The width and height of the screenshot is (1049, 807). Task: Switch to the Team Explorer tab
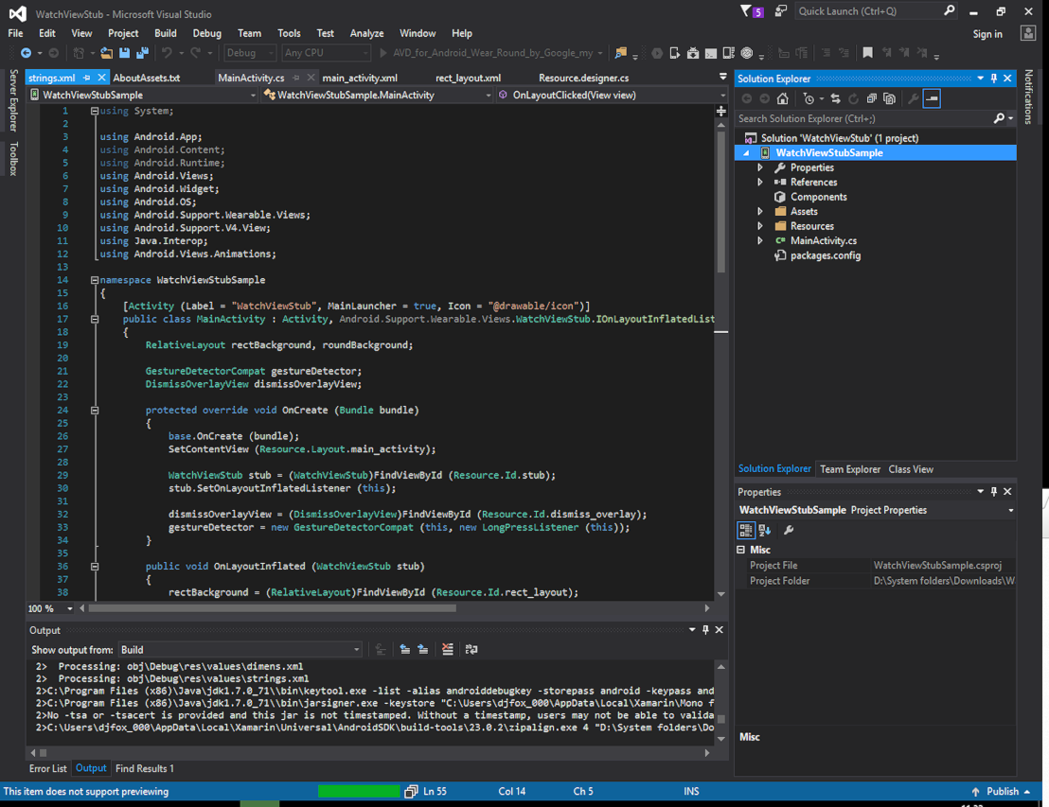(850, 469)
